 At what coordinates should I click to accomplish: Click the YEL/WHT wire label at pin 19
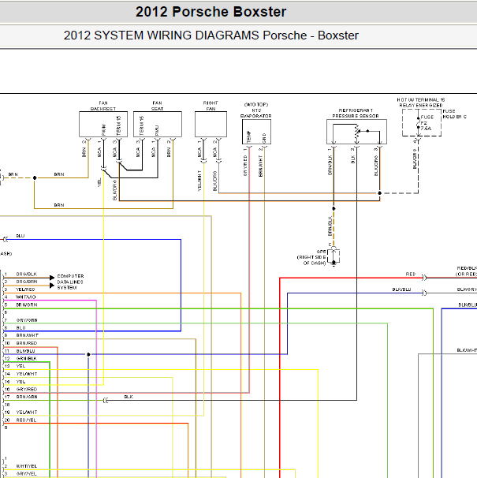coord(27,413)
